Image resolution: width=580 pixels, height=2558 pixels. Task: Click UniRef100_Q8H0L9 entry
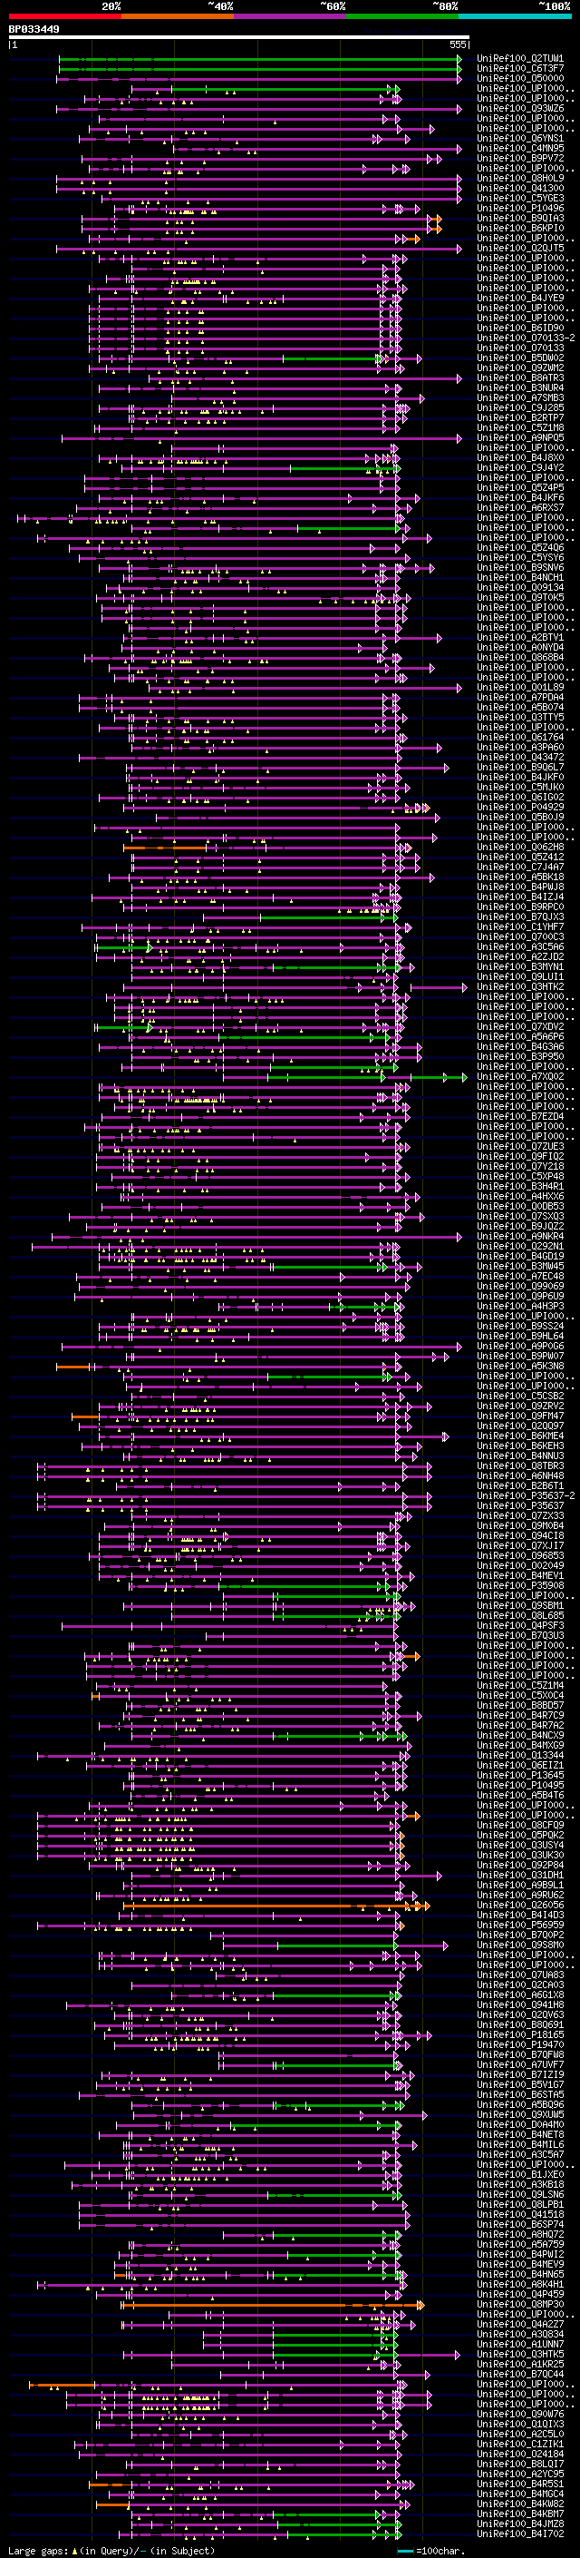tap(519, 178)
